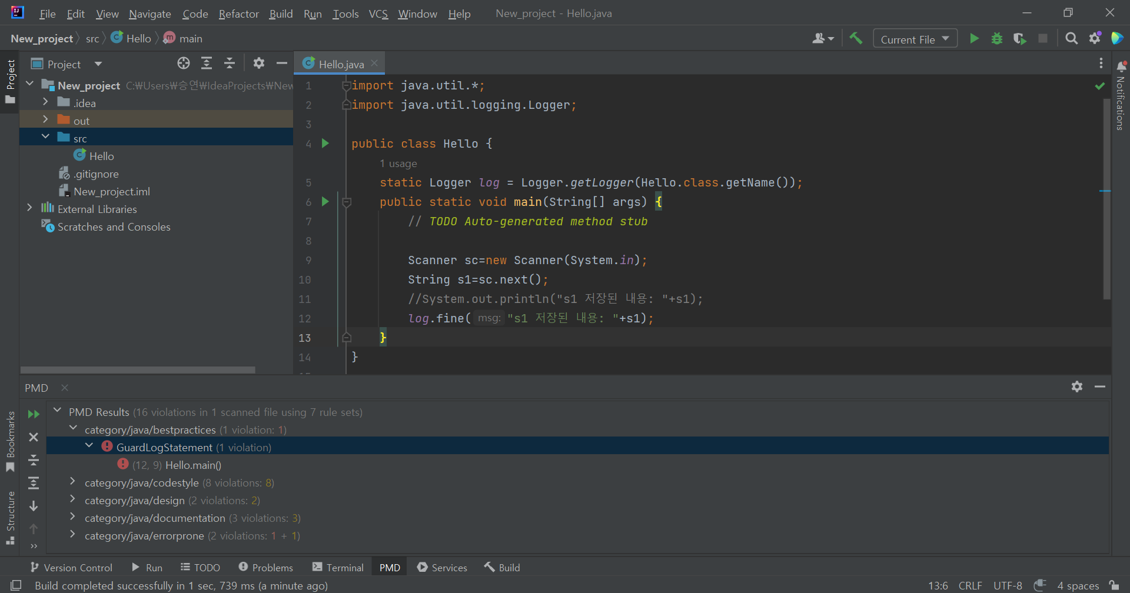
Task: Click run gutter icon beside main method
Action: click(x=325, y=202)
